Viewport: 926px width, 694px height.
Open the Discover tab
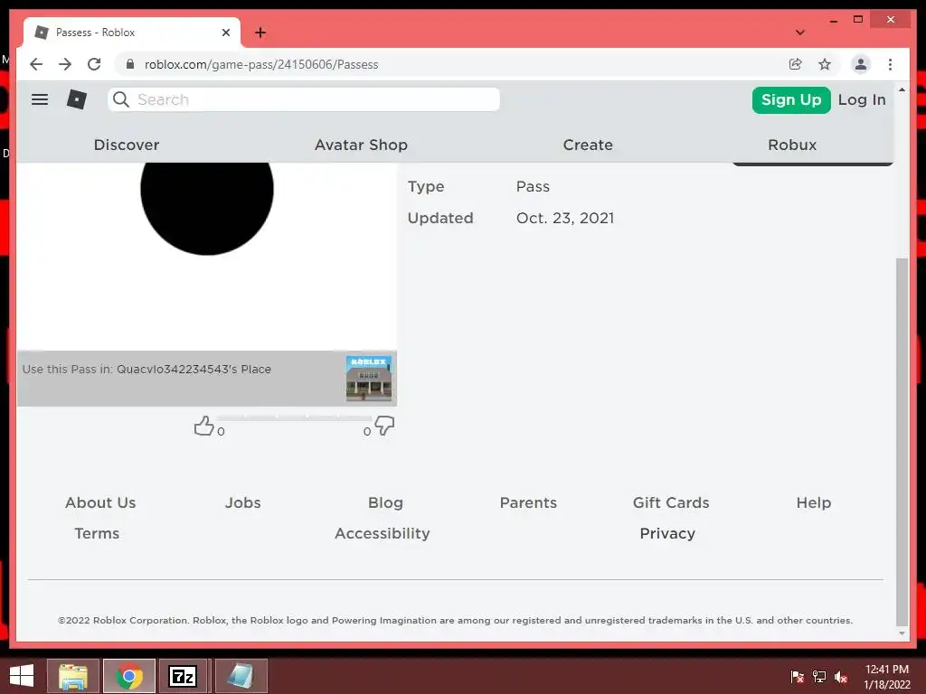coord(127,145)
